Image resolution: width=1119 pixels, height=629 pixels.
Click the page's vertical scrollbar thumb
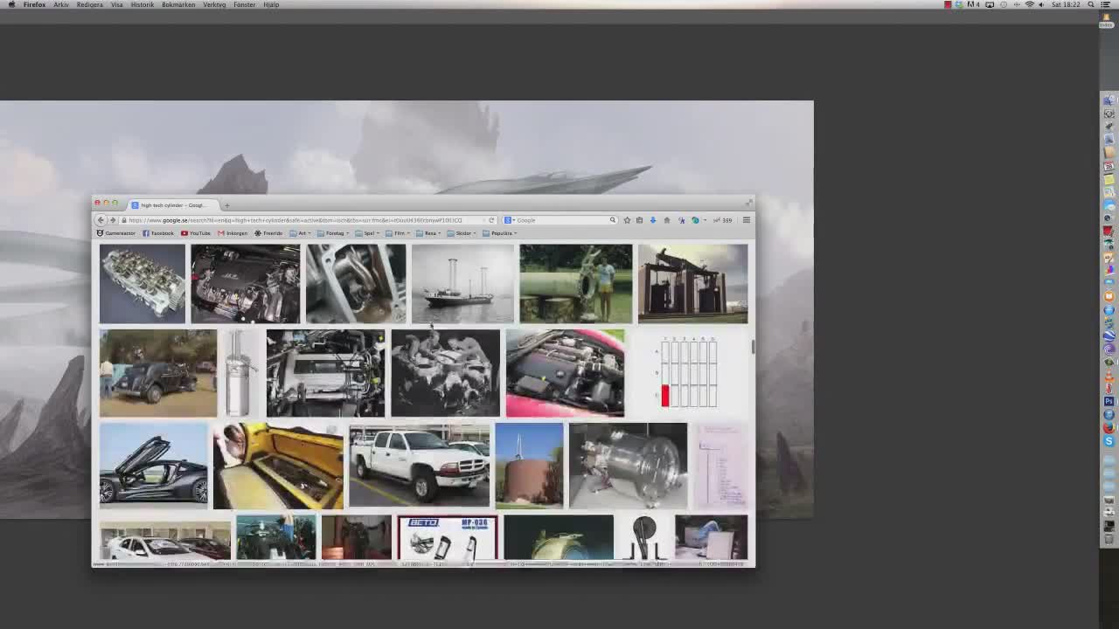752,347
